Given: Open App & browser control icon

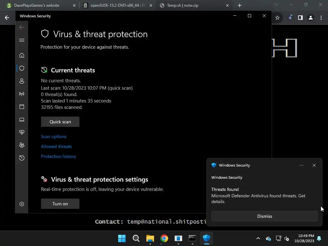Looking at the screenshot, I should 22,107.
